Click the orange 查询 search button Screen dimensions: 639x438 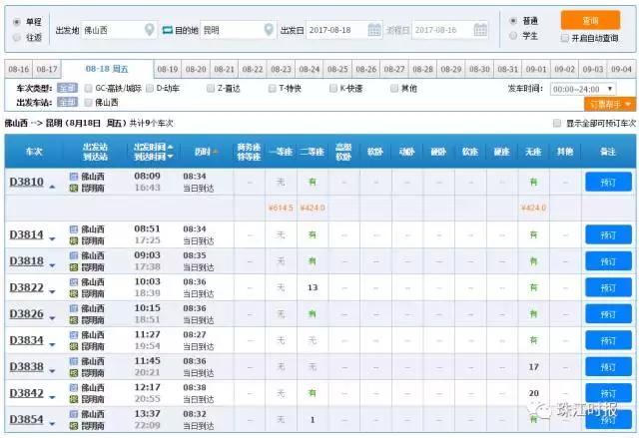tap(590, 20)
